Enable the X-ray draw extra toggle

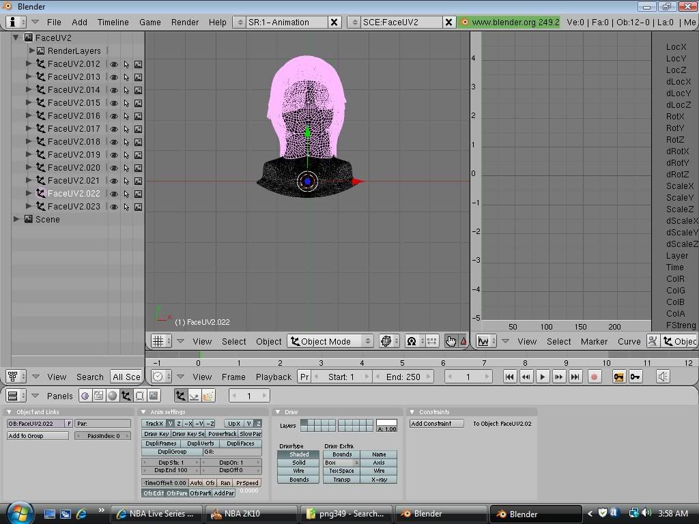pyautogui.click(x=378, y=480)
